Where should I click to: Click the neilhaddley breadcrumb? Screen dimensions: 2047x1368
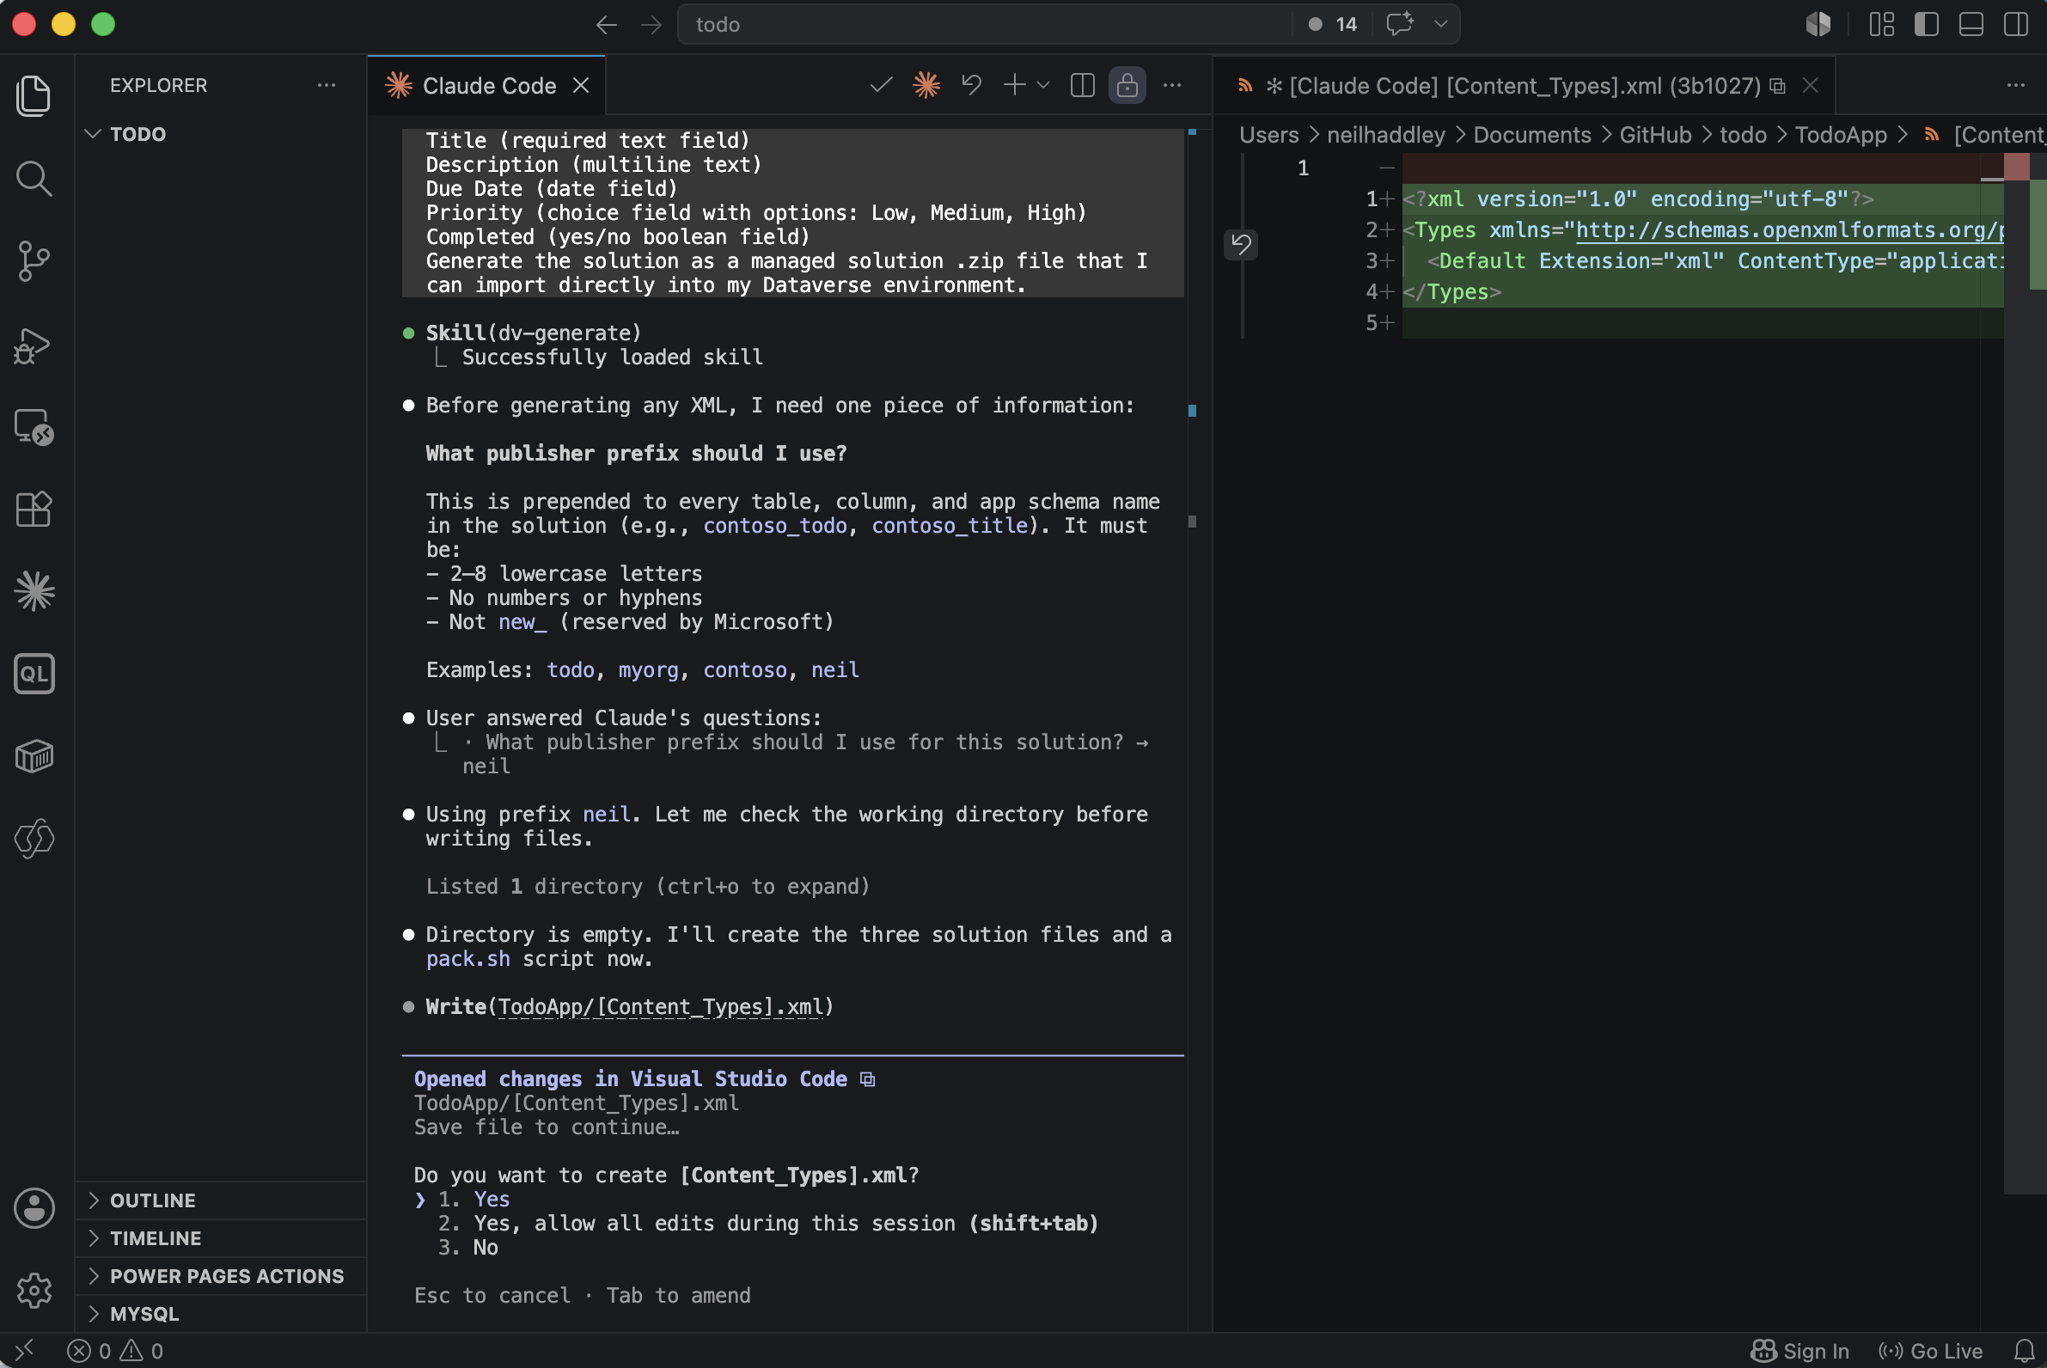click(1385, 135)
